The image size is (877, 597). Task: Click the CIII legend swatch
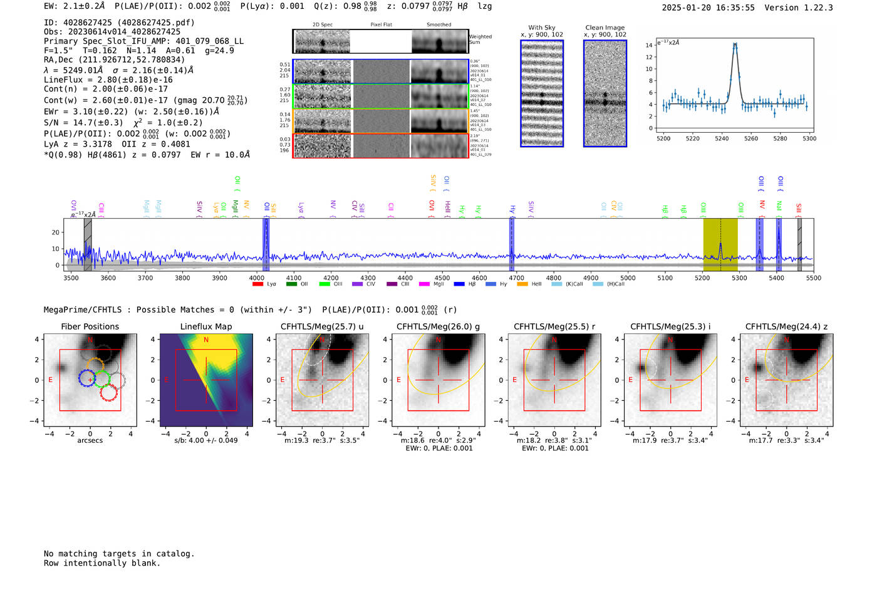coord(392,284)
